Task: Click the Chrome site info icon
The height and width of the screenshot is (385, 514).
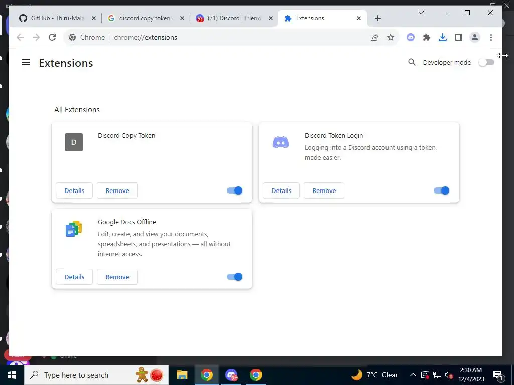Action: (72, 37)
